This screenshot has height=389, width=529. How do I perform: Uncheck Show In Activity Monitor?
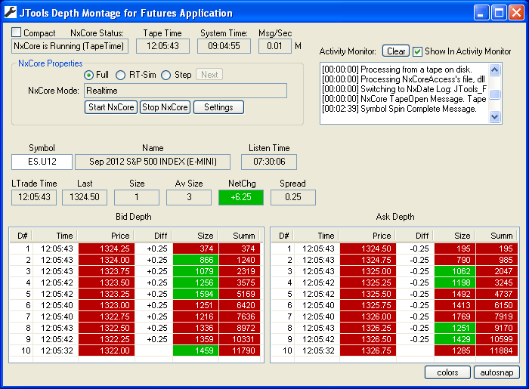(418, 51)
